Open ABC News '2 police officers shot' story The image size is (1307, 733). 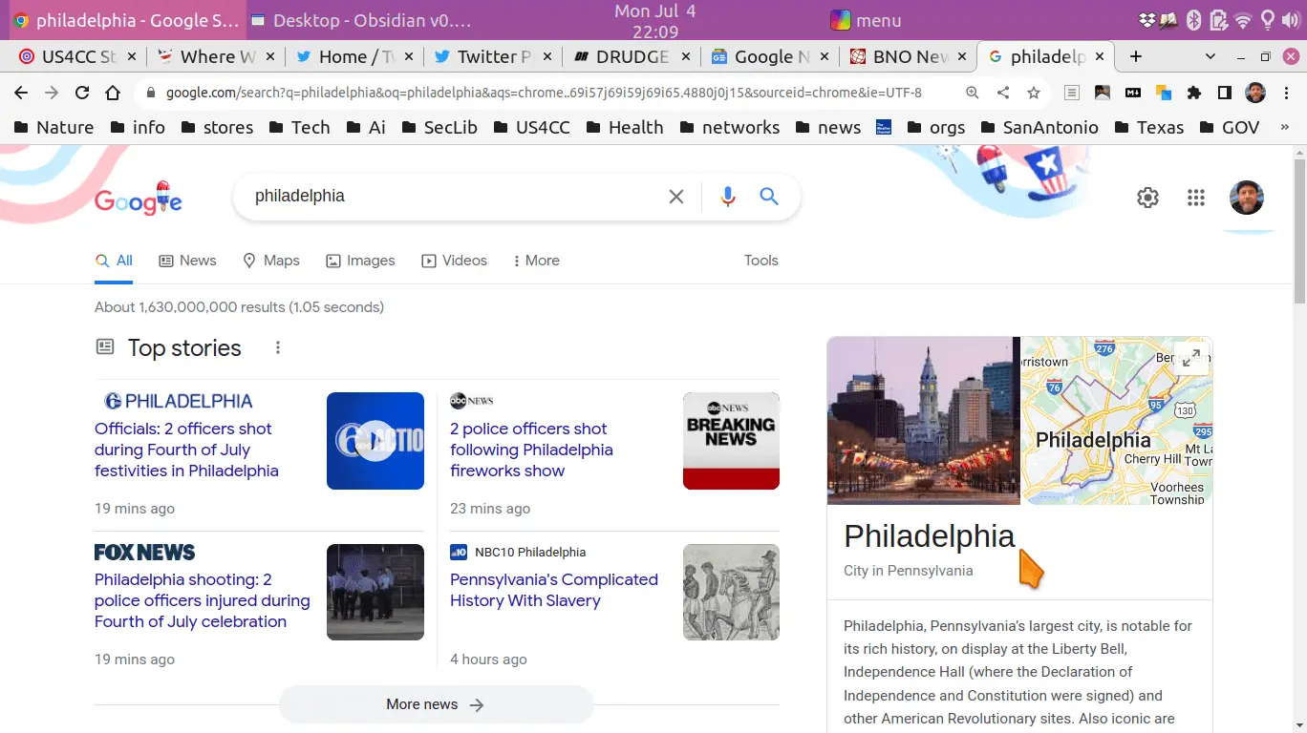pyautogui.click(x=531, y=450)
